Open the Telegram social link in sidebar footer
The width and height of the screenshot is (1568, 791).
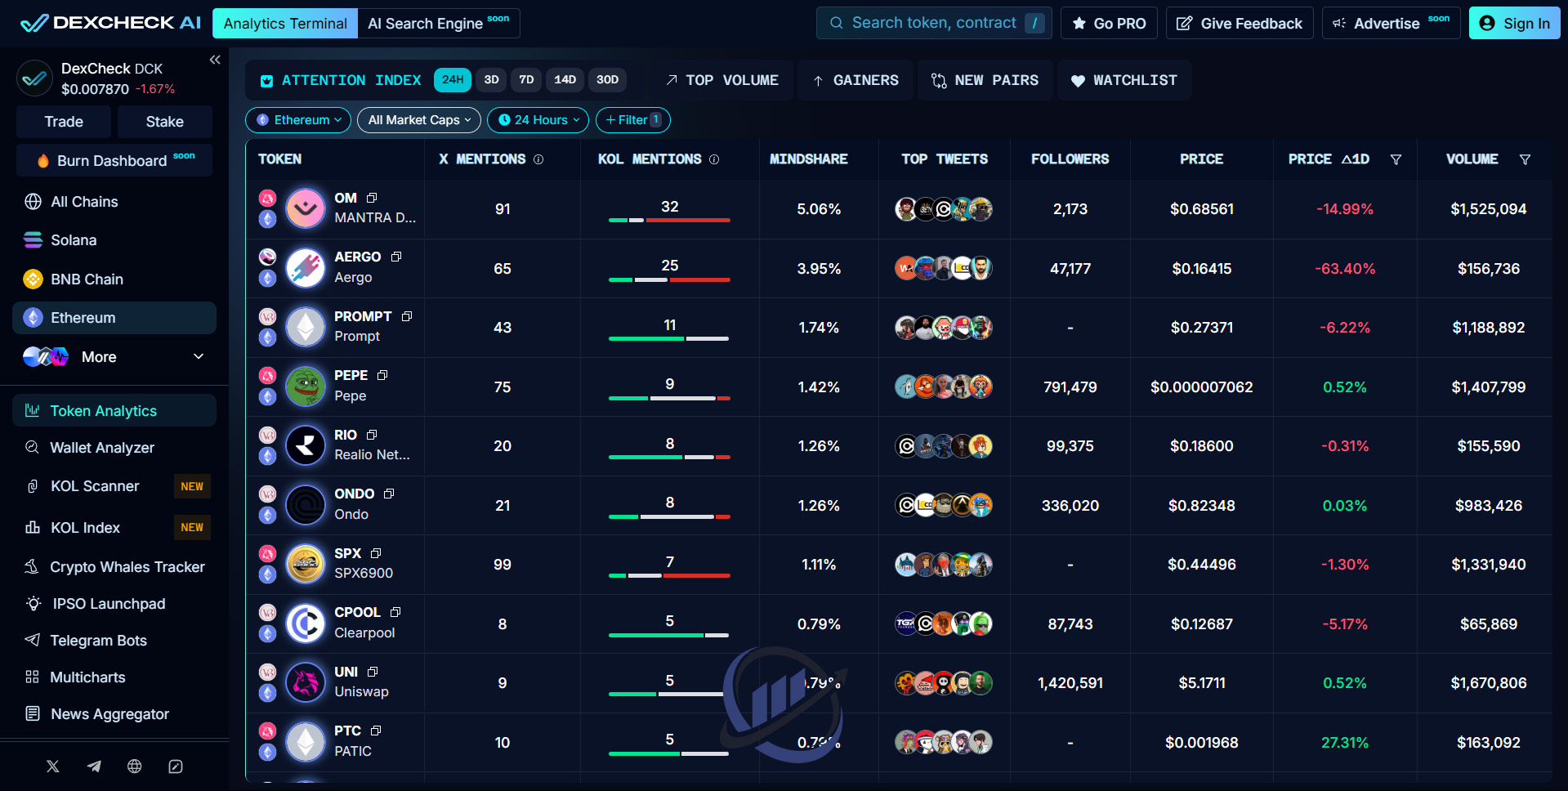(94, 766)
